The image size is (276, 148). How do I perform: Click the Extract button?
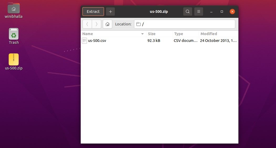pyautogui.click(x=93, y=12)
